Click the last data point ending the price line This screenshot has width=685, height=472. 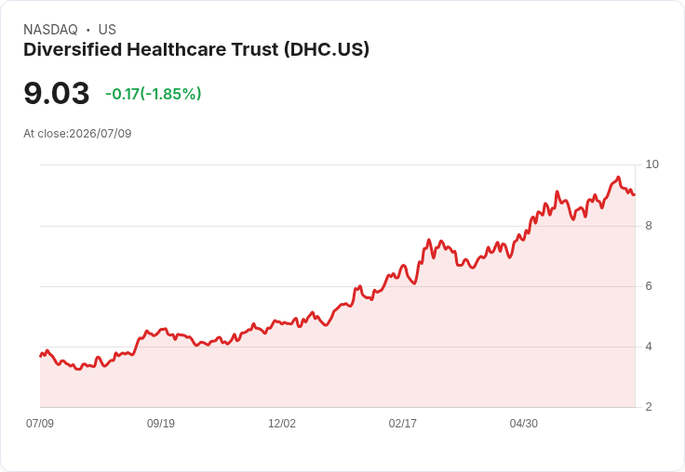tap(635, 194)
